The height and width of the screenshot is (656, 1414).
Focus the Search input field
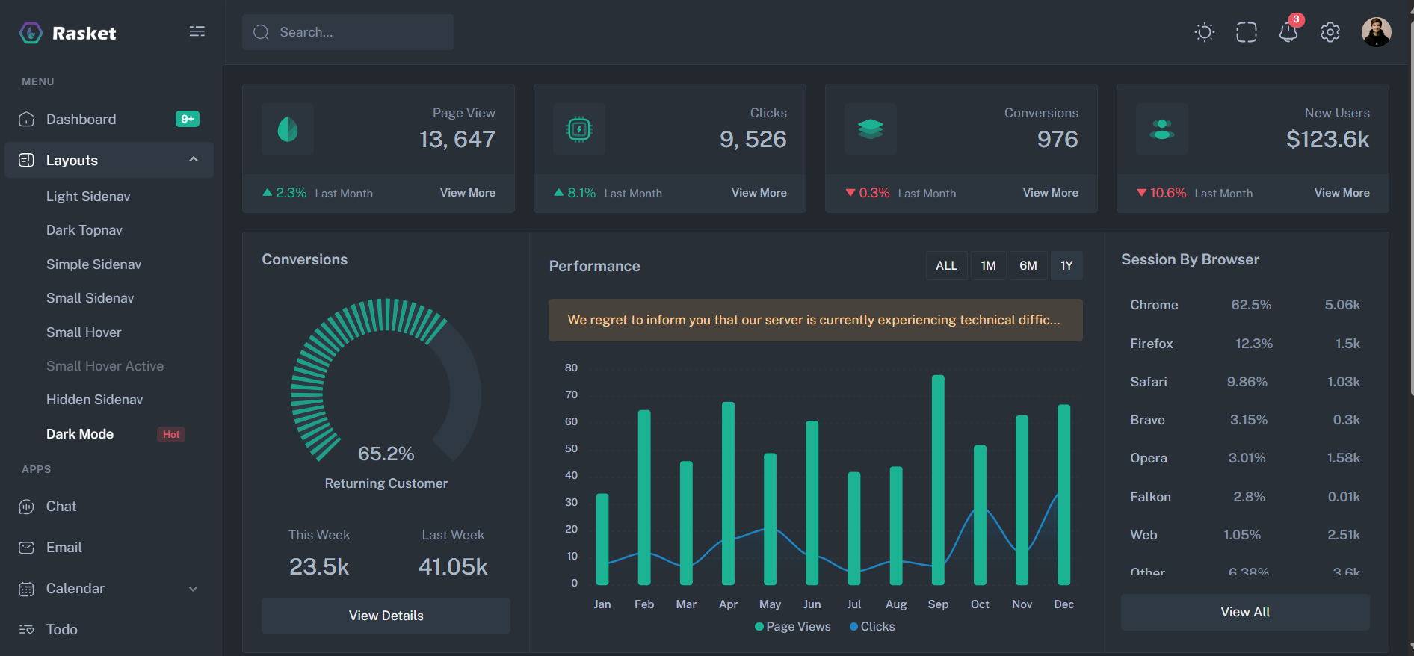pos(348,32)
